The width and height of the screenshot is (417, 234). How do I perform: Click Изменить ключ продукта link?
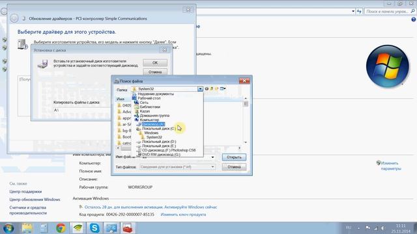(x=183, y=214)
